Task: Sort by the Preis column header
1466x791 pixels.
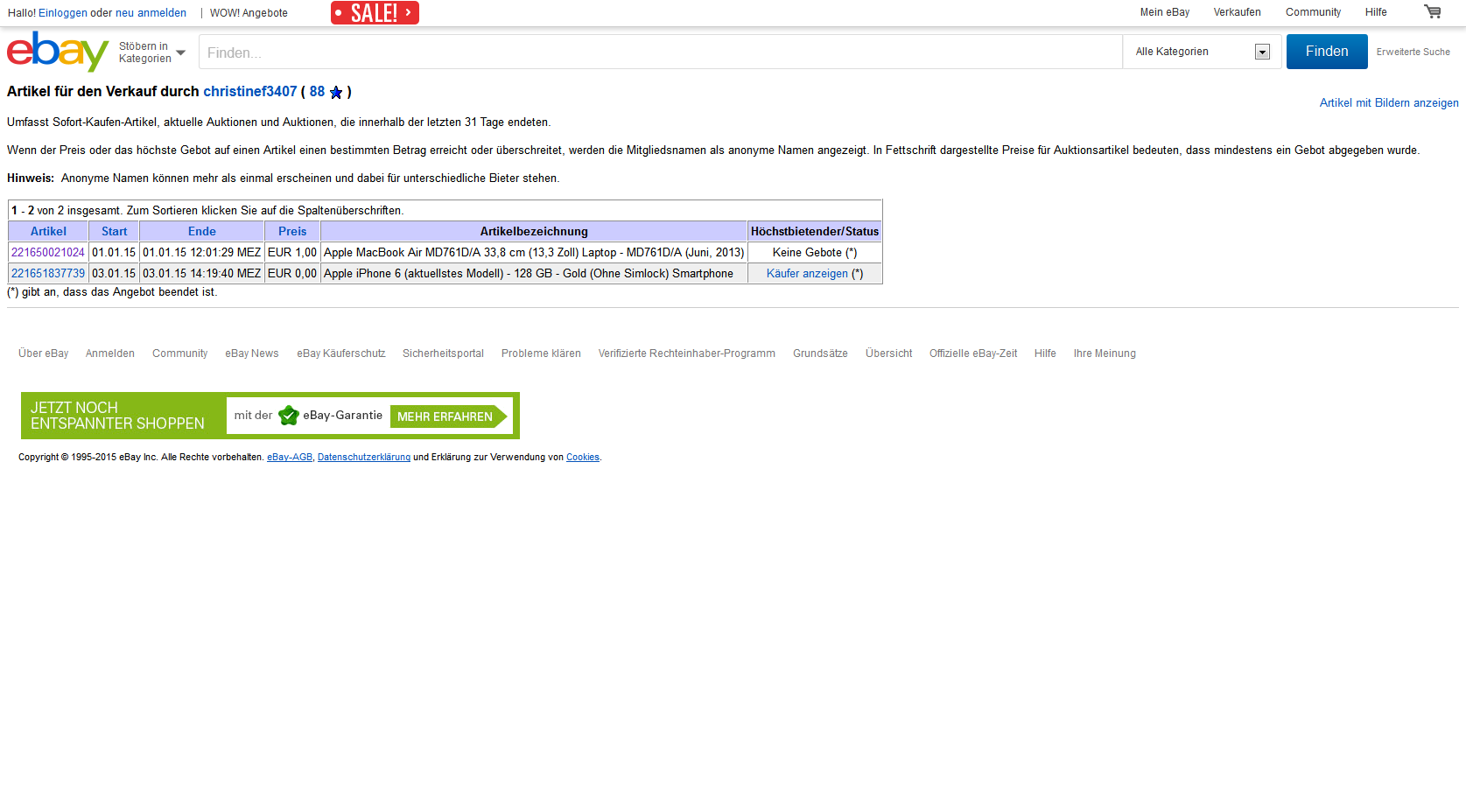Action: [292, 231]
